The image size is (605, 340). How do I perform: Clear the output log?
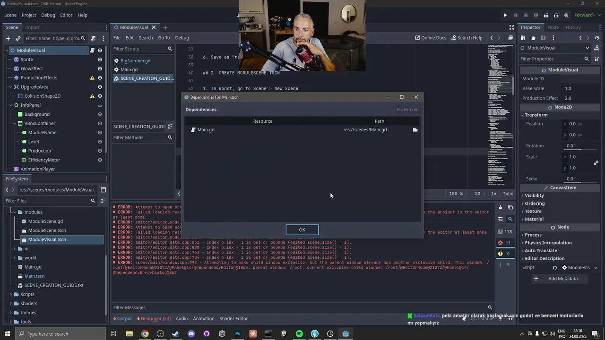[500, 207]
